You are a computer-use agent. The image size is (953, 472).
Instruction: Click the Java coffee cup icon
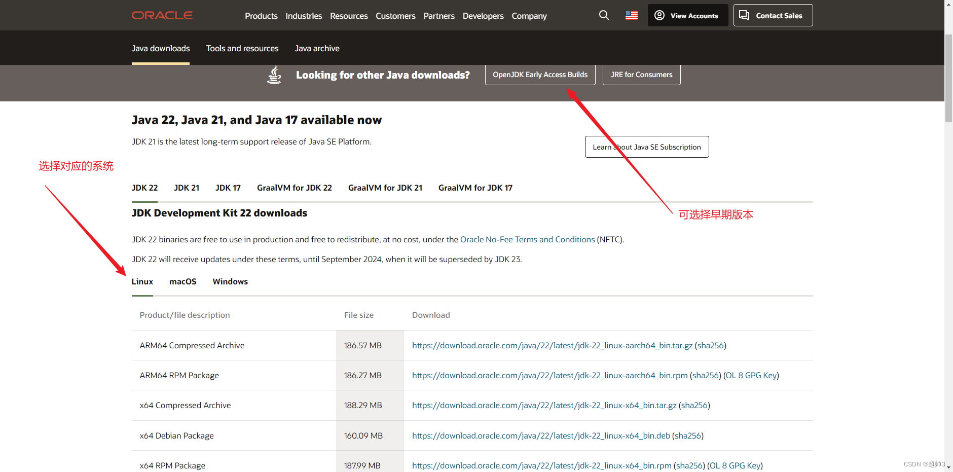[x=274, y=75]
